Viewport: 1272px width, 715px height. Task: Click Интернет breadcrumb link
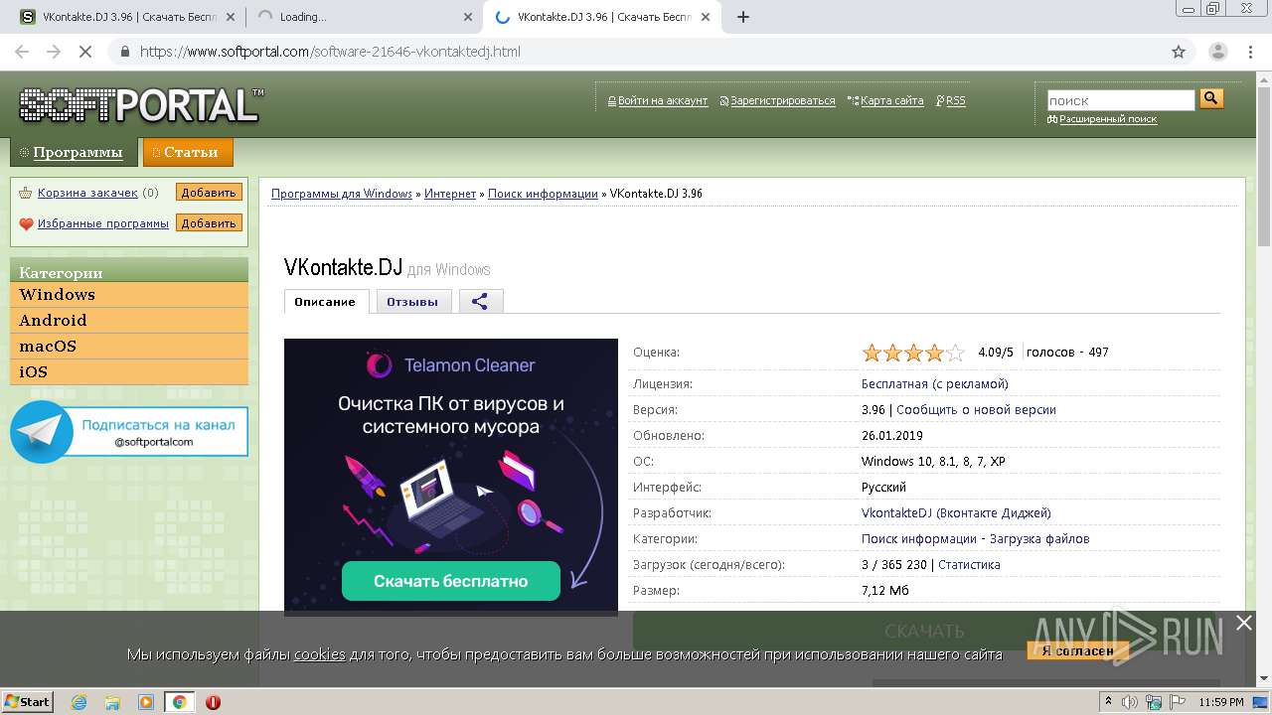click(x=450, y=194)
